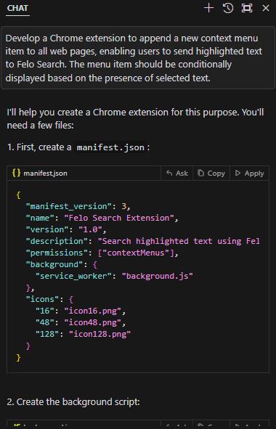Click '2. Create the background script:' text
The height and width of the screenshot is (429, 276).
73,402
